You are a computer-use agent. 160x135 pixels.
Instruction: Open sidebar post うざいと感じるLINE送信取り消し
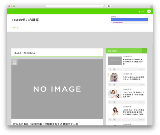(x=133, y=78)
